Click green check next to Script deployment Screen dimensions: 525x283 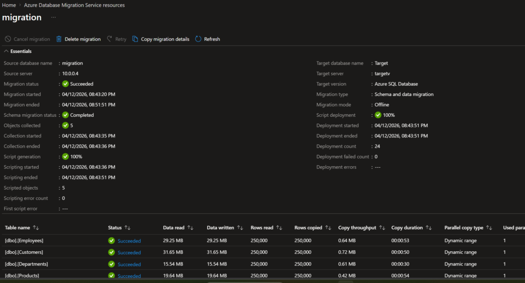tap(378, 115)
